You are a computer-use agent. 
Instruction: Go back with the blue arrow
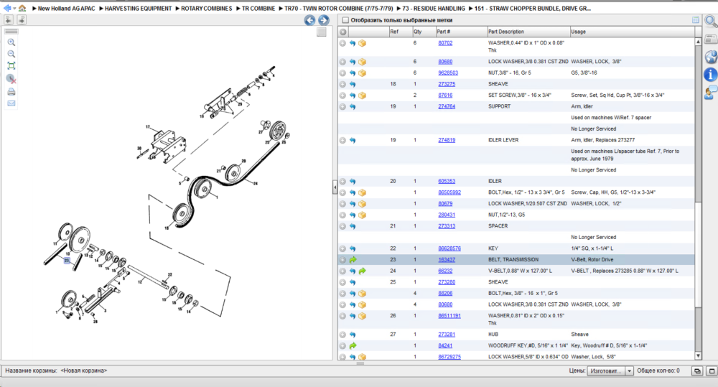pyautogui.click(x=7, y=8)
